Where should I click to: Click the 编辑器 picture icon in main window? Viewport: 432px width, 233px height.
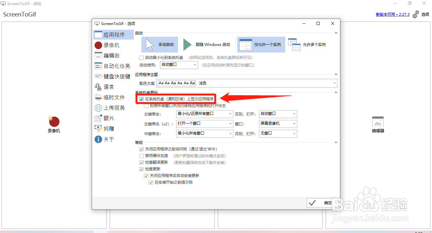click(378, 122)
